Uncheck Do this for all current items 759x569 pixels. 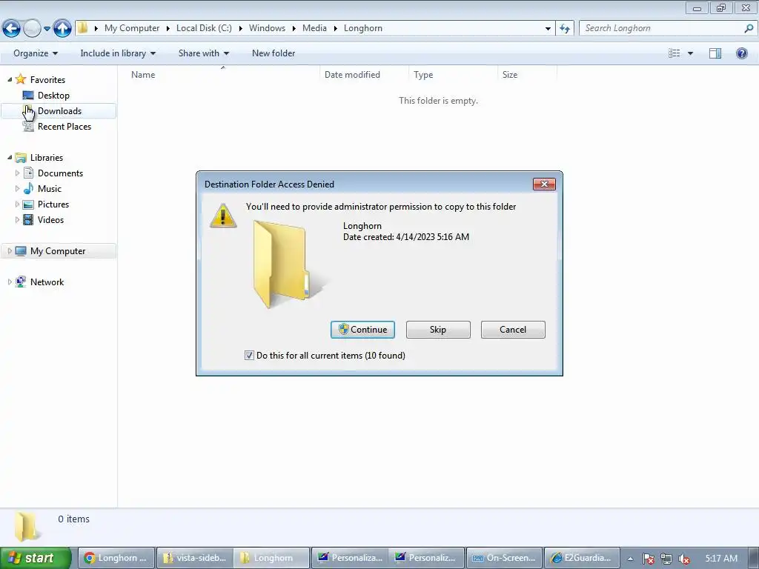coord(249,355)
